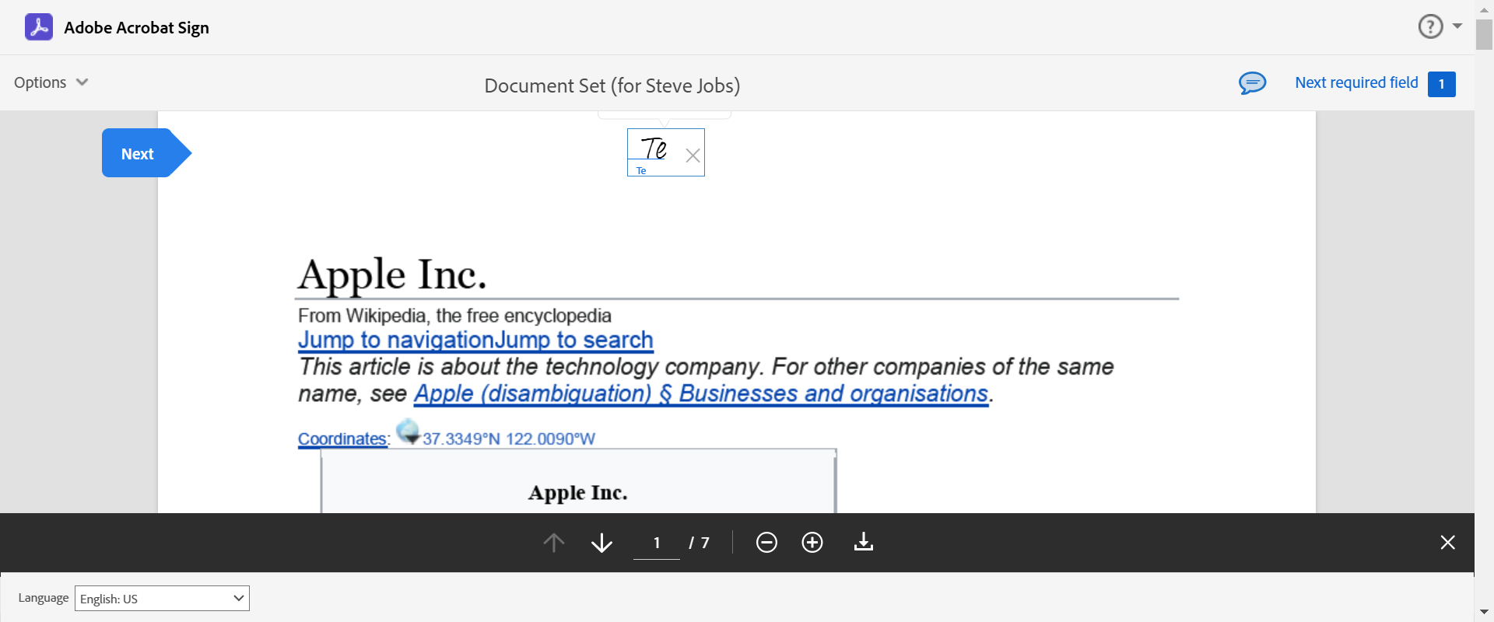Click the Adobe Acrobat Sign title text
Image resolution: width=1494 pixels, height=622 pixels.
pyautogui.click(x=136, y=28)
